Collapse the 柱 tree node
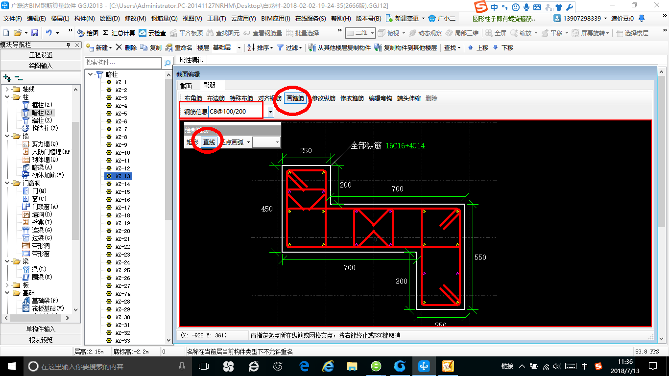The height and width of the screenshot is (376, 669). 7,97
